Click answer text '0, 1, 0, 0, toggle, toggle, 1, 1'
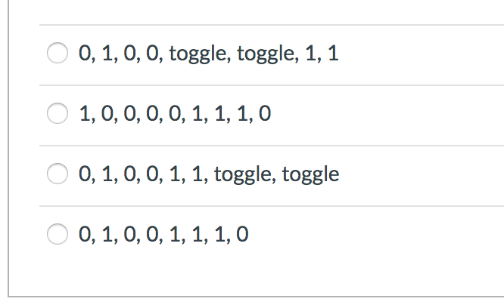The height and width of the screenshot is (308, 504). [x=208, y=54]
